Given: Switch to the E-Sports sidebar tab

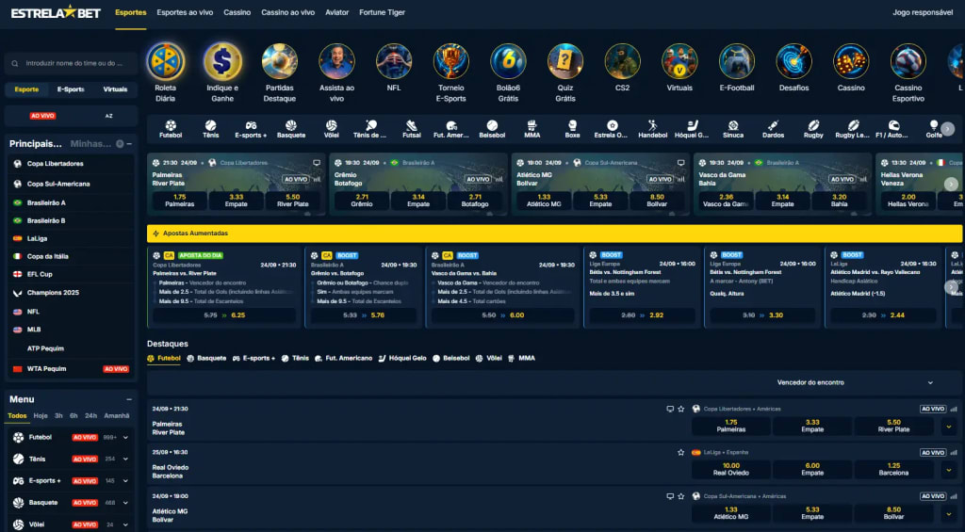Looking at the screenshot, I should pos(71,89).
